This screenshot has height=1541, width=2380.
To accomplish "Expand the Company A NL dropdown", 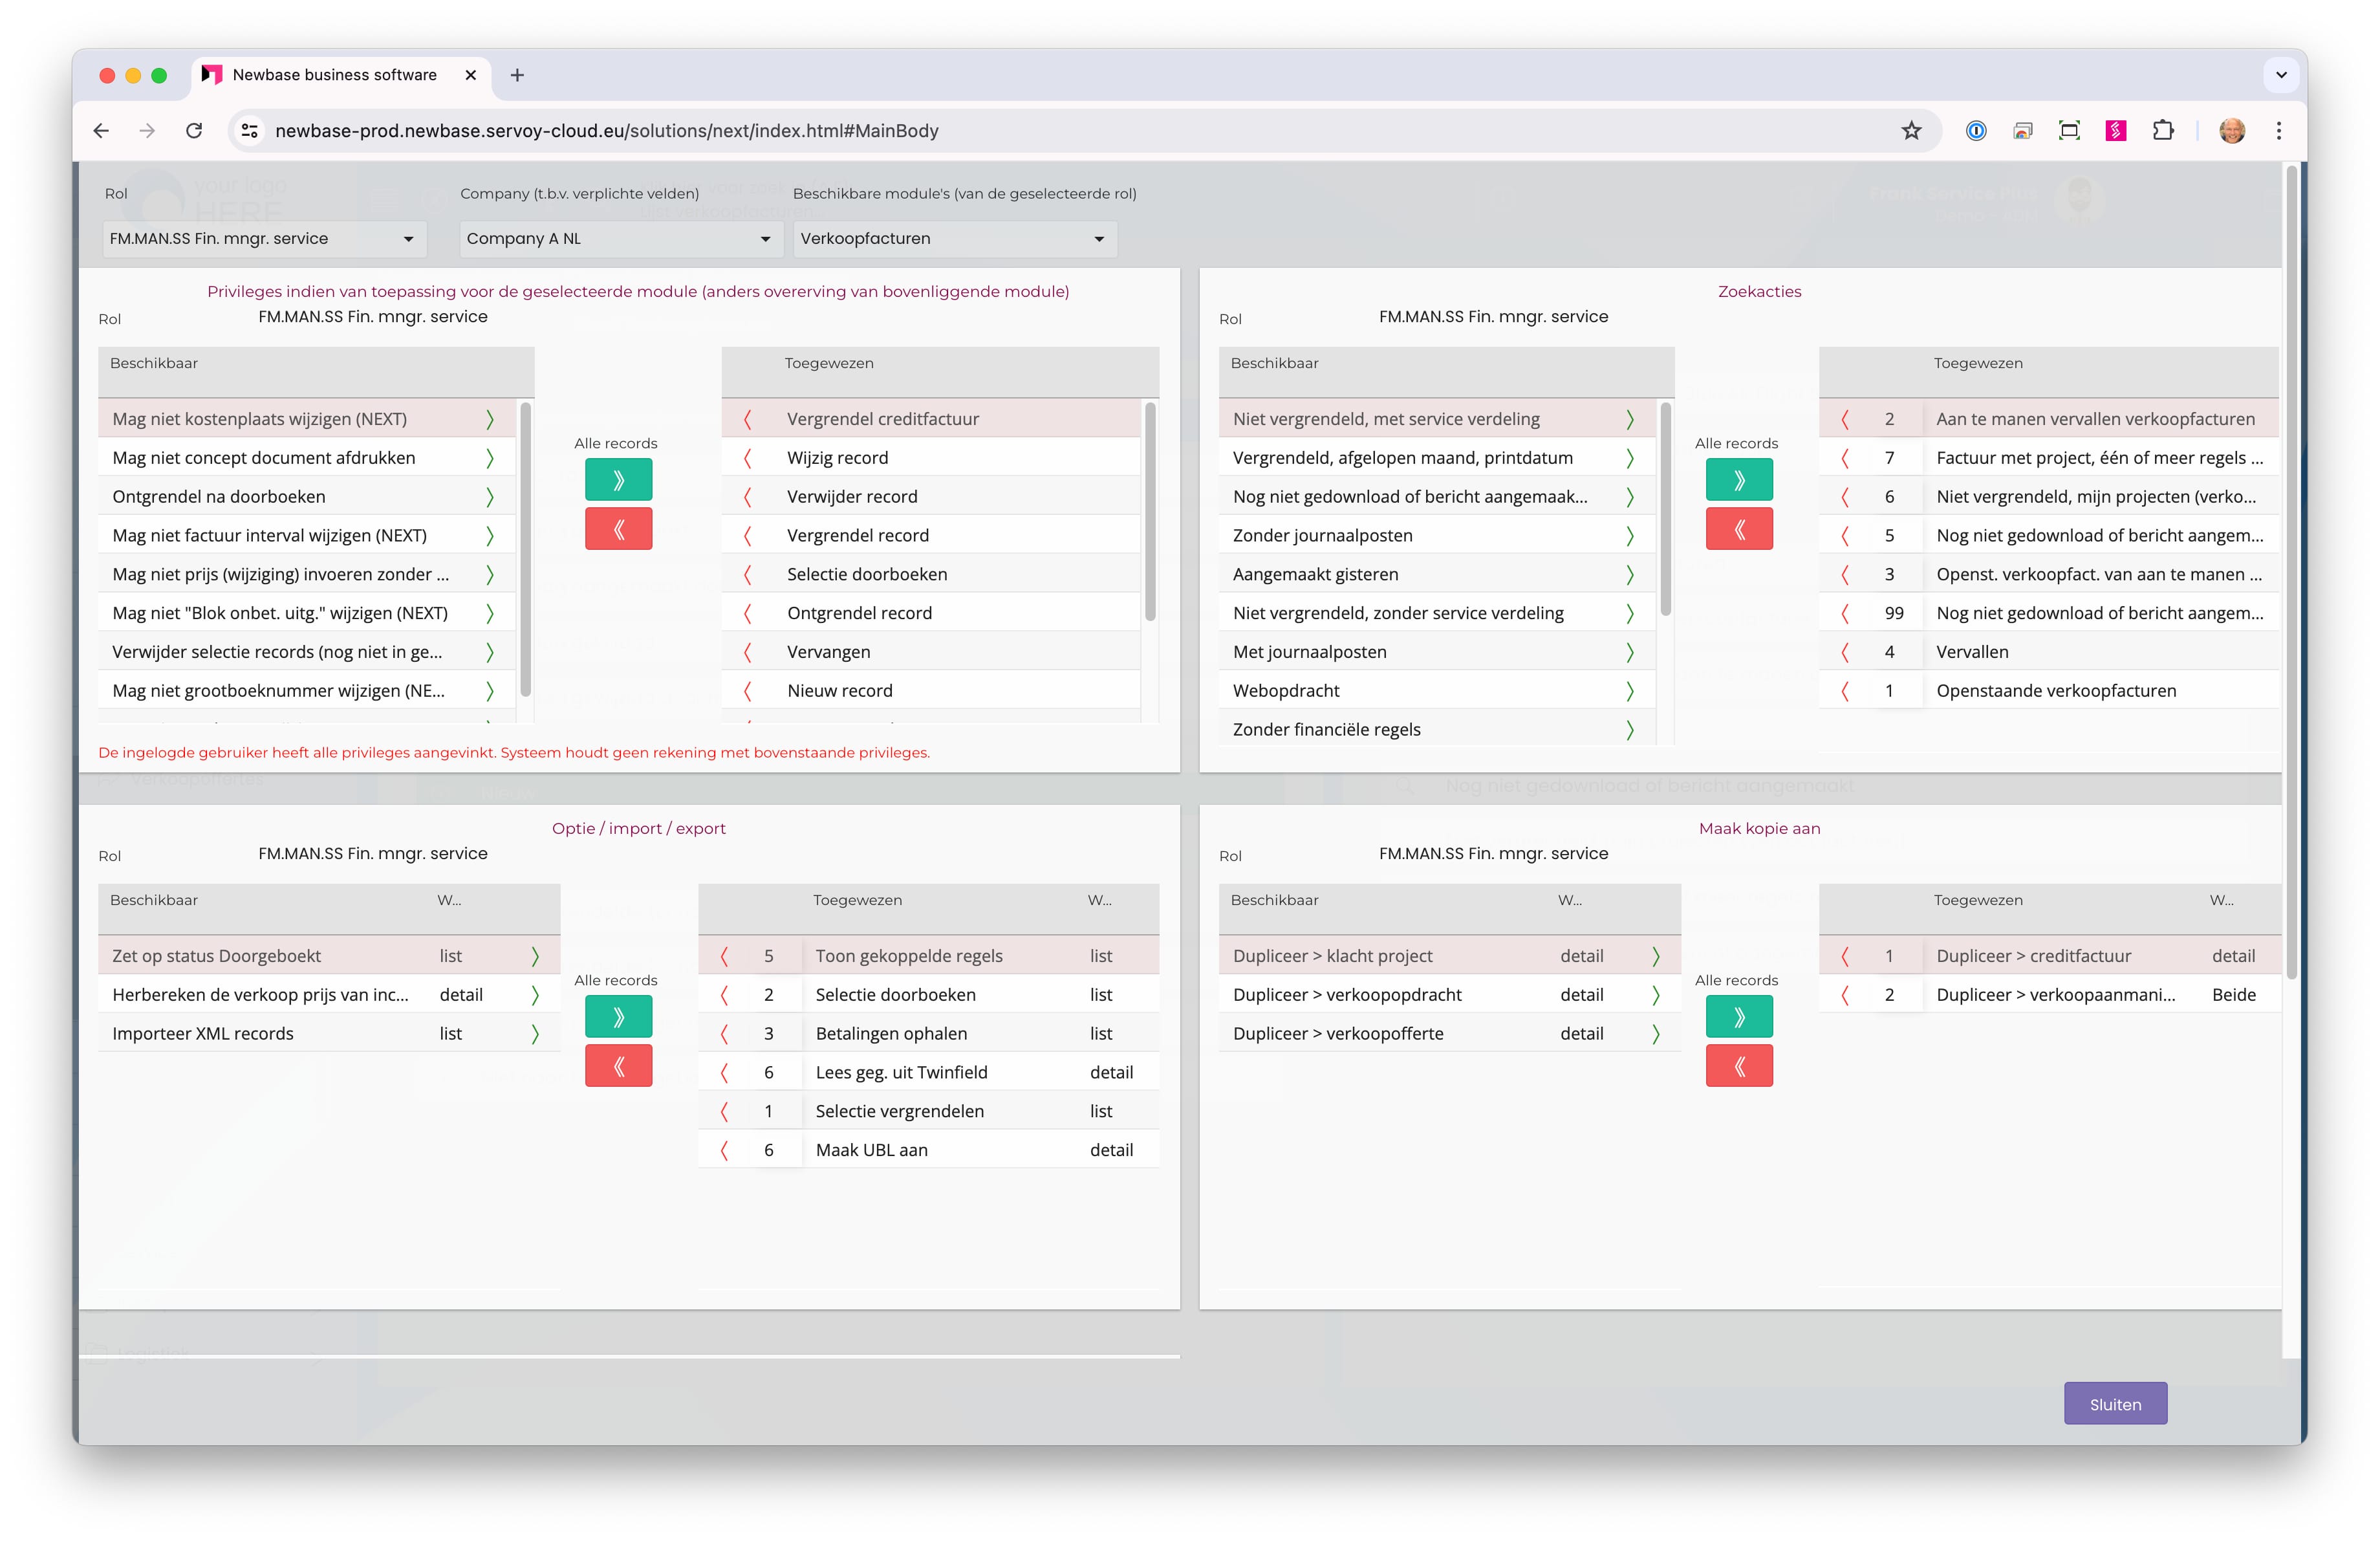I will [619, 239].
